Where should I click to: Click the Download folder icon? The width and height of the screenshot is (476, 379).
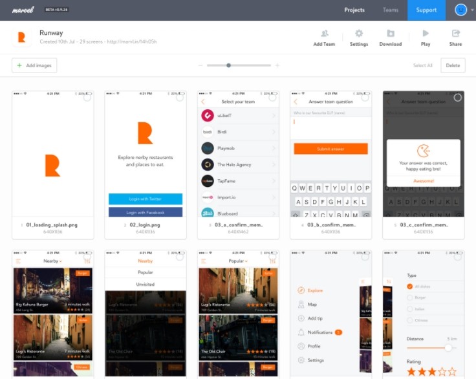pos(391,33)
